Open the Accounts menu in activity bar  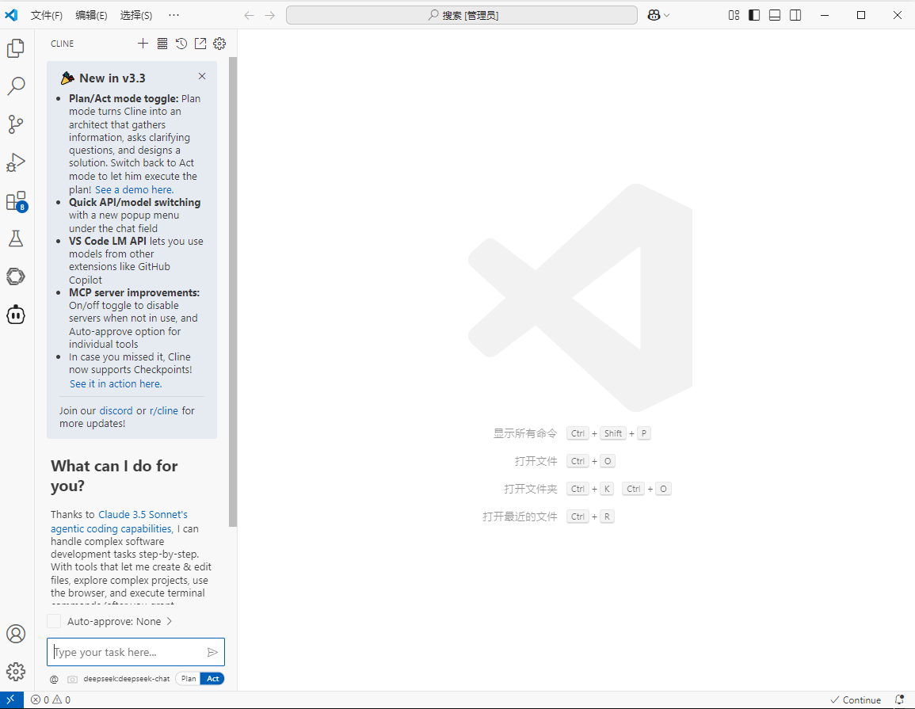(x=16, y=634)
